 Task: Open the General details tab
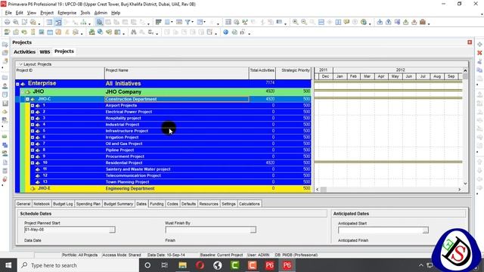pos(23,204)
